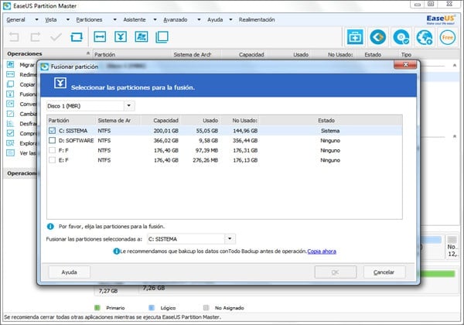Screen dimensions: 464x325
Task: Click the migrate OS toolbar icon
Action: click(142, 37)
